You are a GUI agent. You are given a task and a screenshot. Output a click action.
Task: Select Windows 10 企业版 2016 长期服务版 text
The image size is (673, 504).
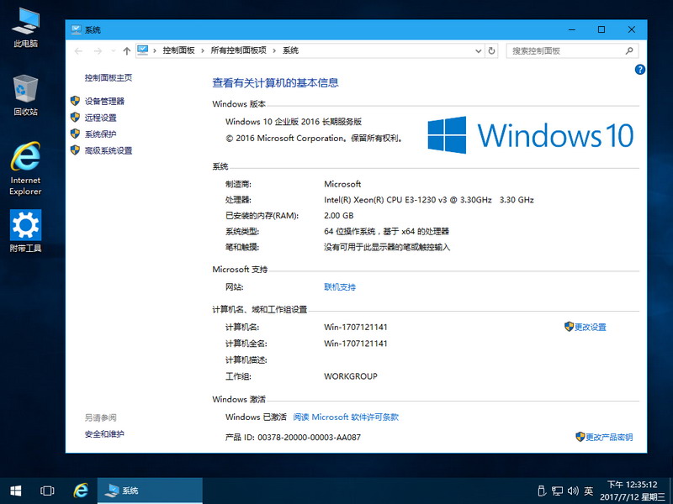pyautogui.click(x=294, y=122)
